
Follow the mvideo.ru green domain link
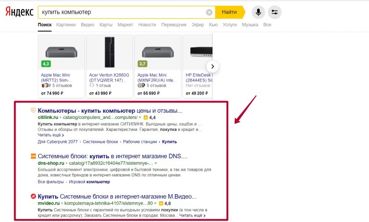tap(49, 203)
